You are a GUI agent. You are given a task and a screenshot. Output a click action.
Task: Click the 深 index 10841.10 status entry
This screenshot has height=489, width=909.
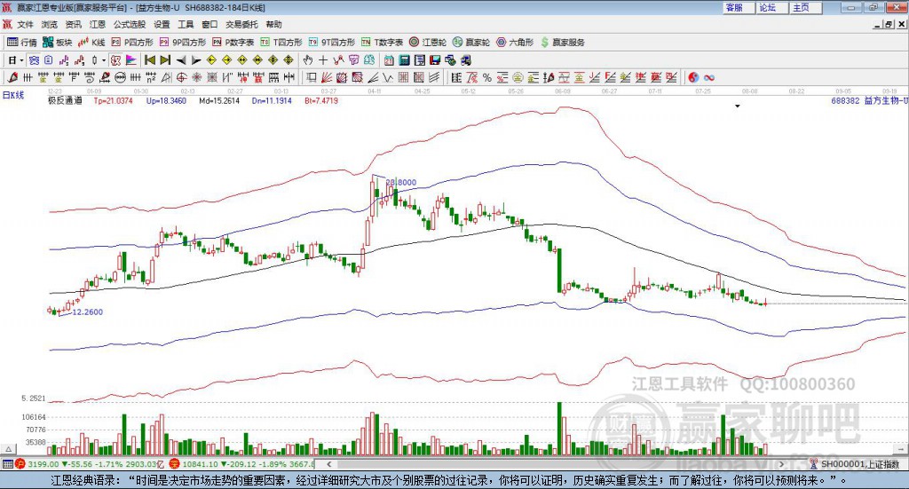[x=243, y=464]
